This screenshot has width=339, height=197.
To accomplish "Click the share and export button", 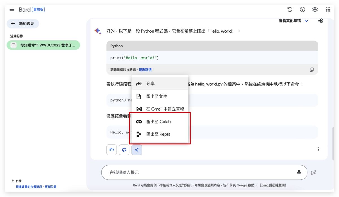I will [x=137, y=150].
